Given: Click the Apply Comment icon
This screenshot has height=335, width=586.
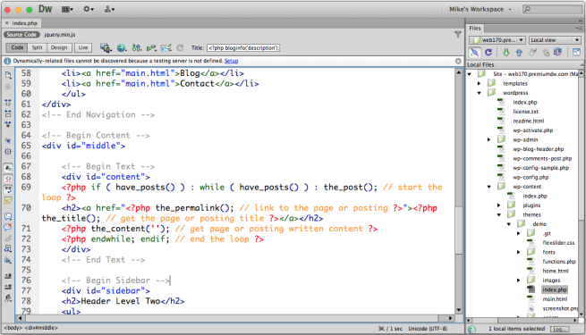Looking at the screenshot, I should pyautogui.click(x=8, y=216).
